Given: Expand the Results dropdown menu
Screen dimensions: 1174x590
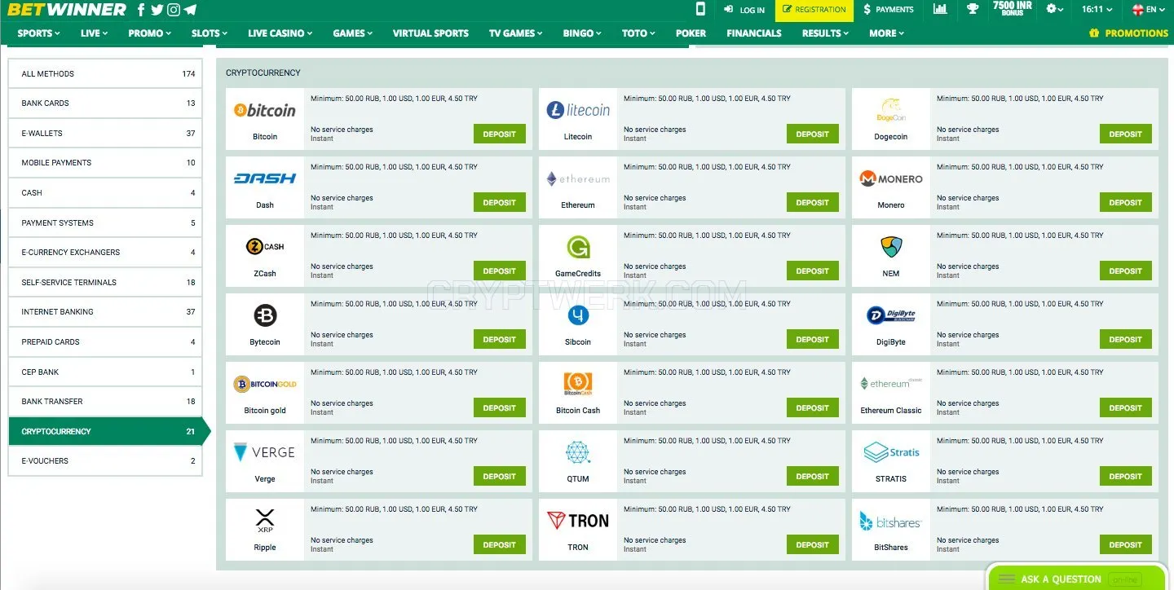Looking at the screenshot, I should [825, 33].
